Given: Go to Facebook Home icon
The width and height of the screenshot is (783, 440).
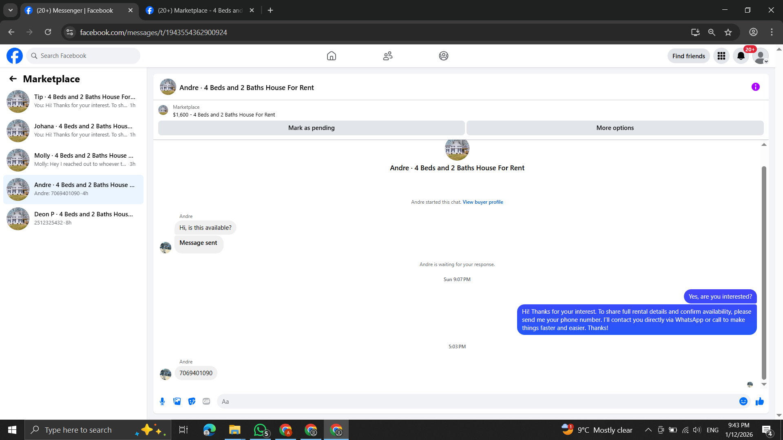Looking at the screenshot, I should coord(331,56).
